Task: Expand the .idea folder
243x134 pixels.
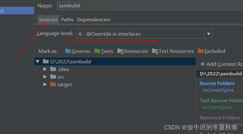Action: pyautogui.click(x=45, y=69)
